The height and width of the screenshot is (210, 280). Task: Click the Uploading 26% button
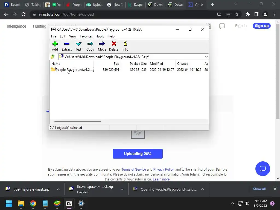coord(138,154)
